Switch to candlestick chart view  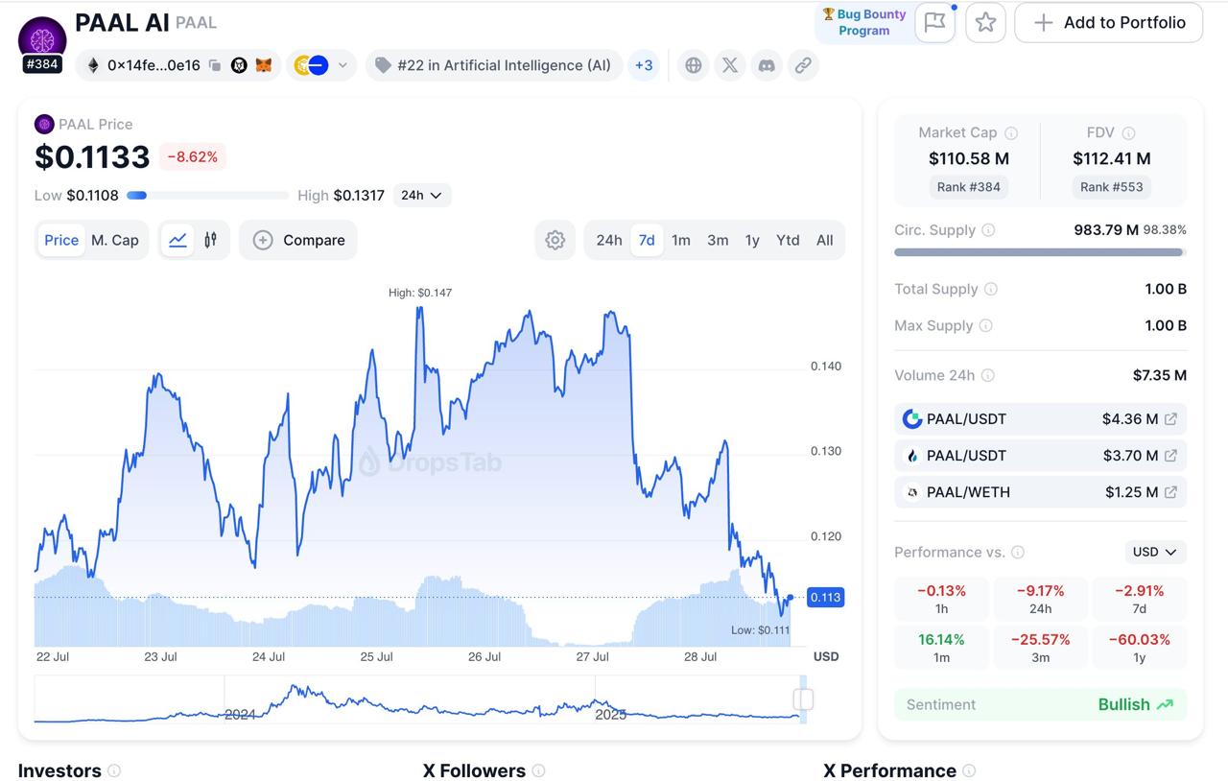[x=211, y=240]
